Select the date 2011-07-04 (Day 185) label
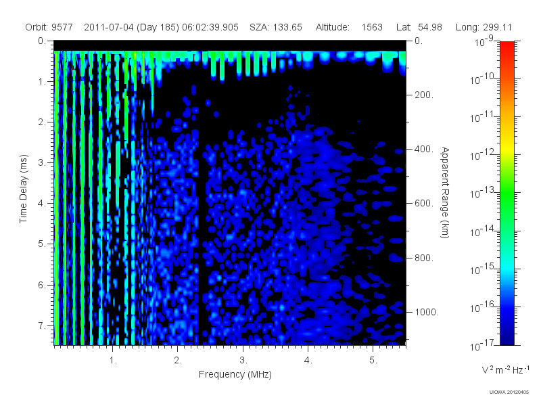 pyautogui.click(x=131, y=27)
